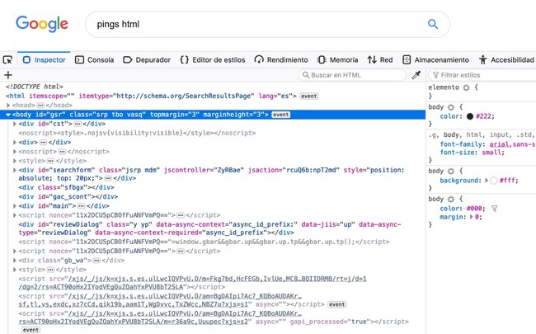The image size is (536, 334).
Task: Click the event badge on html tag
Action: click(x=309, y=96)
